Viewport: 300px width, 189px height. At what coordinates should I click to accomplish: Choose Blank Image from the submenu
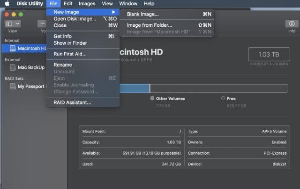[143, 14]
